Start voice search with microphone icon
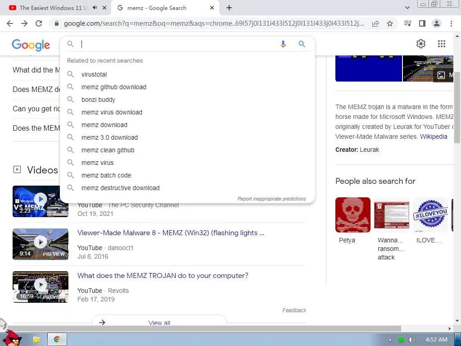 (x=283, y=44)
